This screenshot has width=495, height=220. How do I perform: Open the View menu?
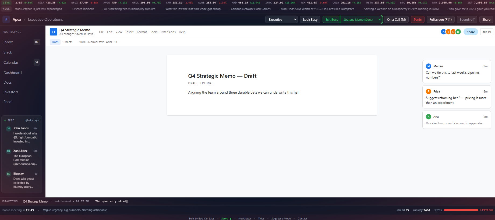click(x=119, y=32)
